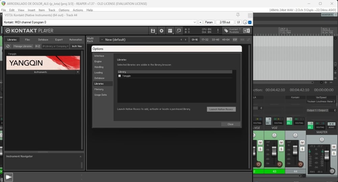Expand the Yangqin Instruments dropdown
The image size is (338, 182).
[78, 72]
